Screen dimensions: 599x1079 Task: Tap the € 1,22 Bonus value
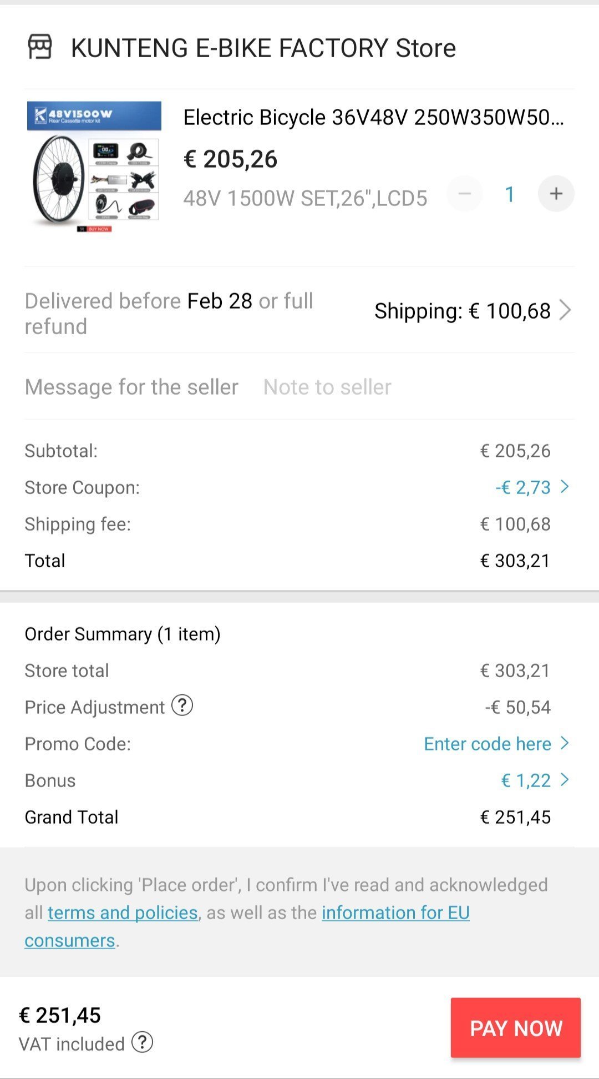526,780
